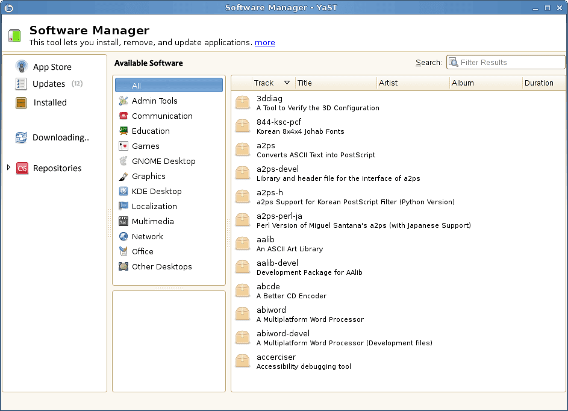Select the a2ps-h package row
Viewport: 568px width, 411px height.
[398, 197]
